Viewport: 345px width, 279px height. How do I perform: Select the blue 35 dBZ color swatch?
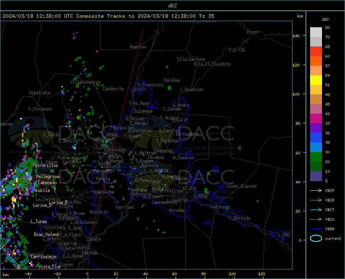tap(316, 138)
